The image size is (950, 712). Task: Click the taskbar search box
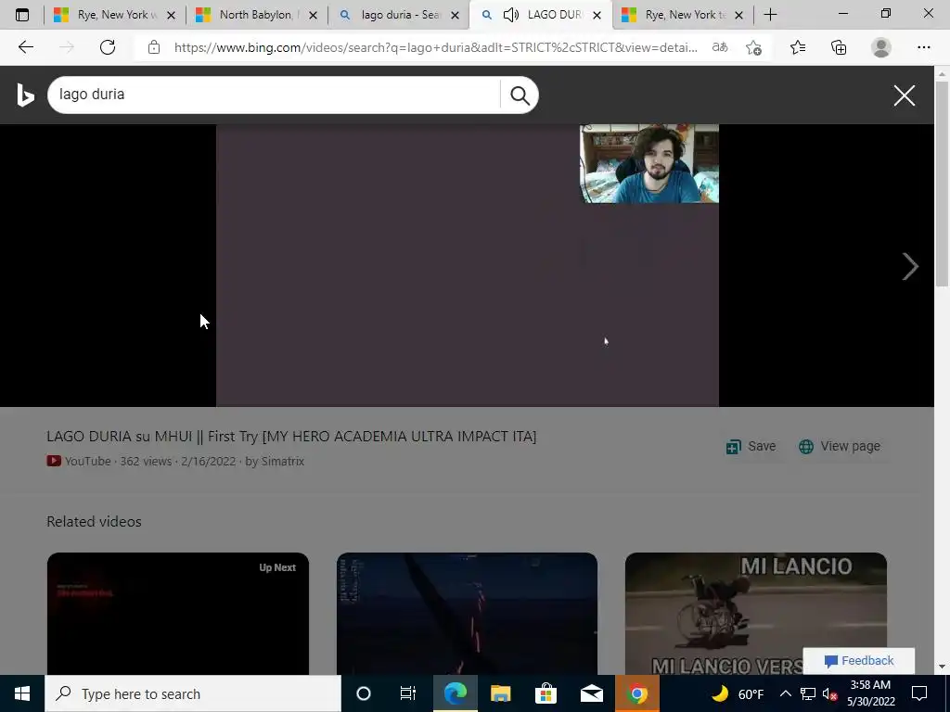tap(193, 693)
